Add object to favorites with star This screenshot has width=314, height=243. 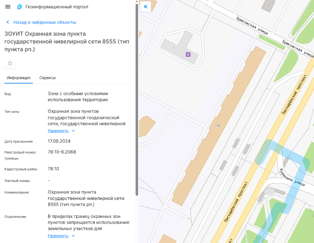tap(10, 63)
